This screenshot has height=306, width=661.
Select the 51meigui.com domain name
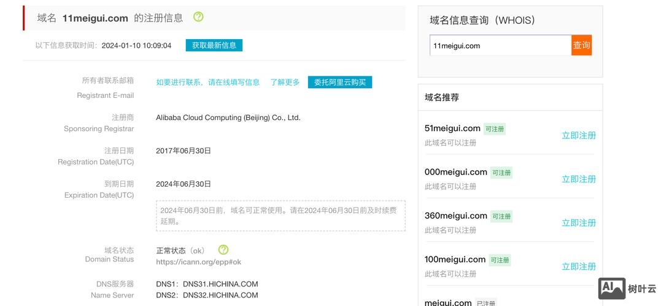pos(452,129)
